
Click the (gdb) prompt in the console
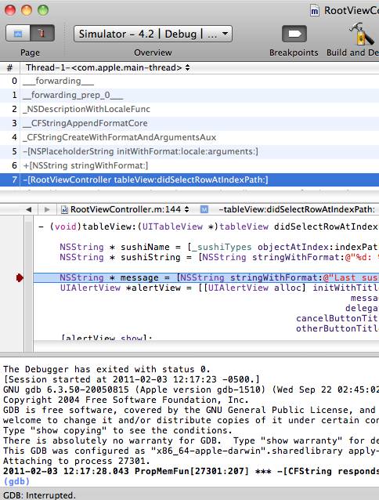(16, 481)
